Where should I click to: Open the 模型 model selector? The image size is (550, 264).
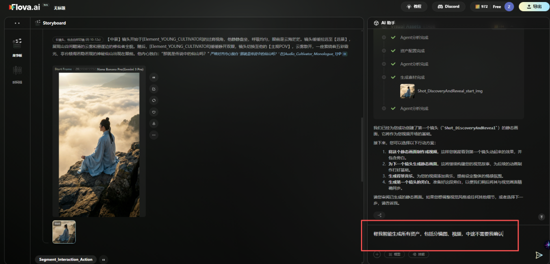tap(395, 254)
